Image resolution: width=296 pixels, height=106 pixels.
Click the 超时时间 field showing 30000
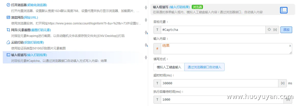(x=220, y=83)
